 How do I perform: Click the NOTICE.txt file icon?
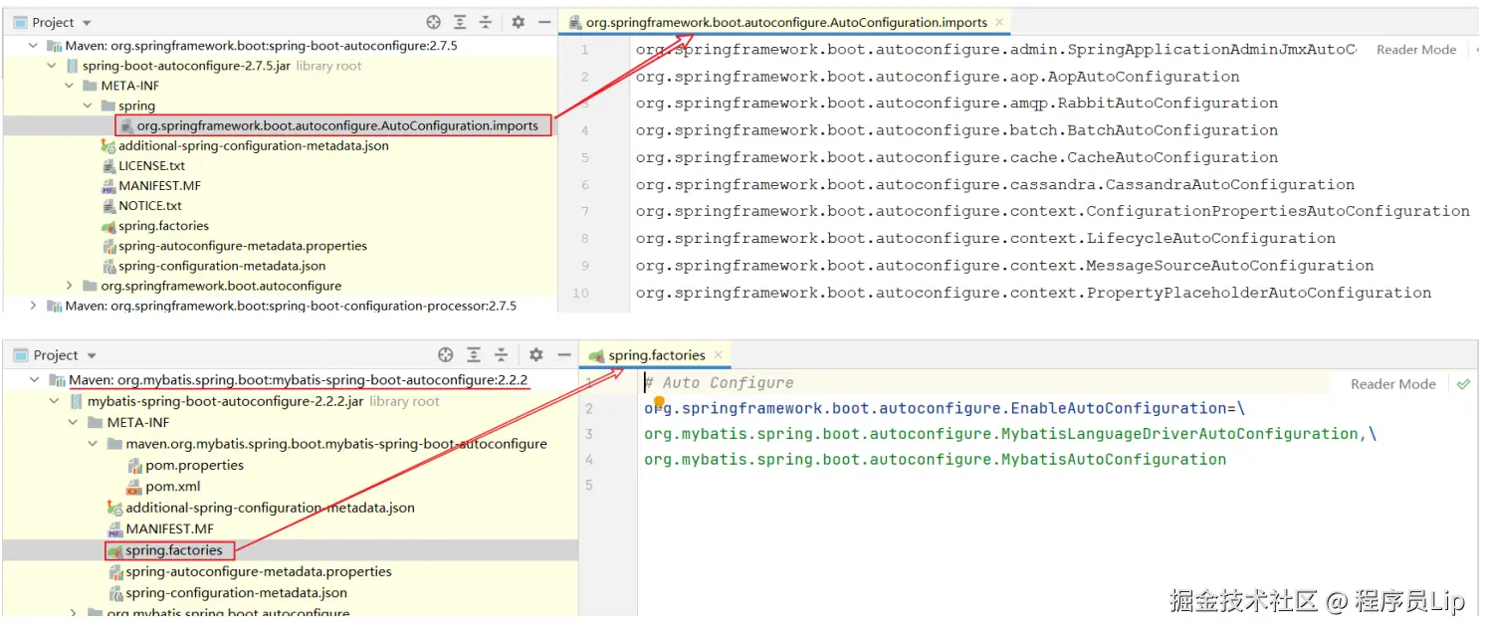109,205
